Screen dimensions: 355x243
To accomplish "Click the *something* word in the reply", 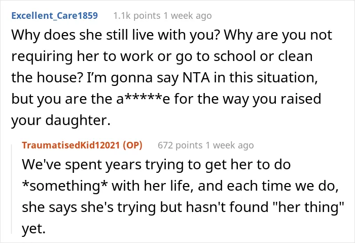I will [x=65, y=186].
